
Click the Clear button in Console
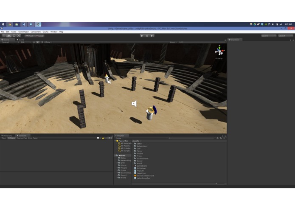[x=4, y=138]
